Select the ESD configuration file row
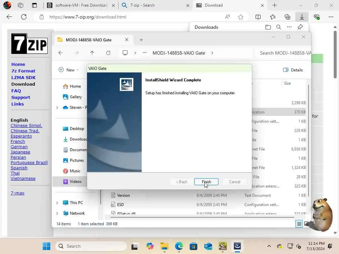This screenshot has height=254, width=339. [208, 204]
